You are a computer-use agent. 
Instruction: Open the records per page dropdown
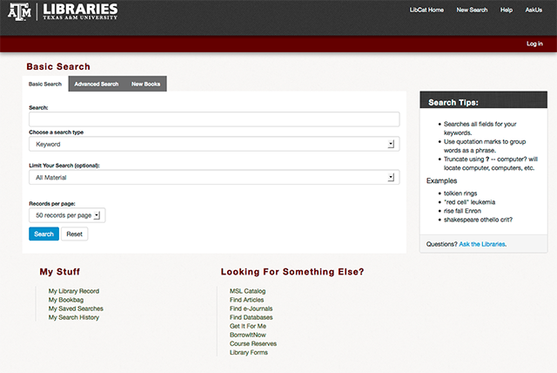pos(67,214)
